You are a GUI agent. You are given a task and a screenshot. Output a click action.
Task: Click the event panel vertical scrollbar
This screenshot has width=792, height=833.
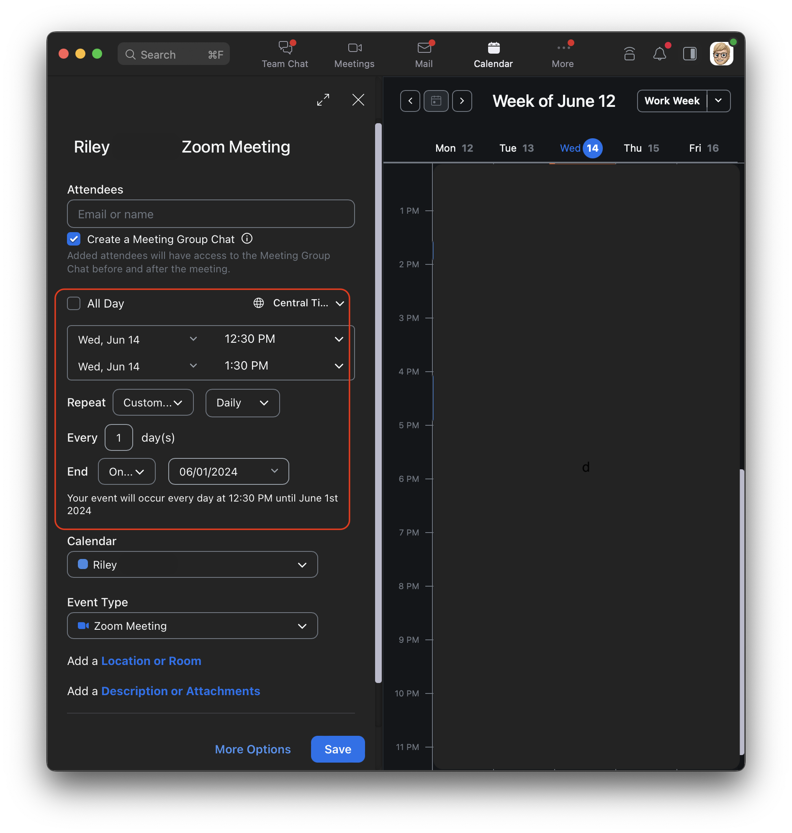378,402
